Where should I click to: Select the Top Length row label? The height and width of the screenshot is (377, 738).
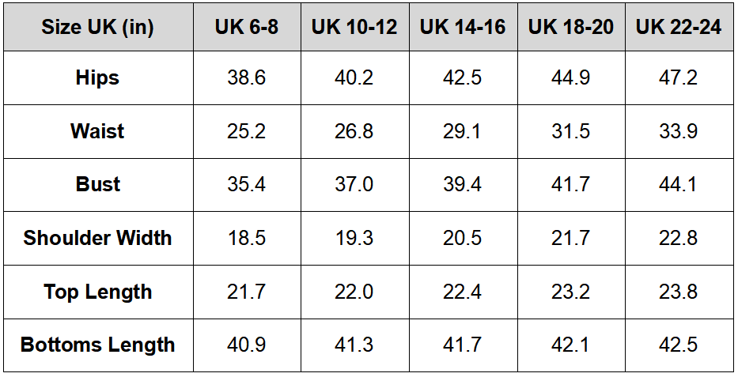[97, 292]
